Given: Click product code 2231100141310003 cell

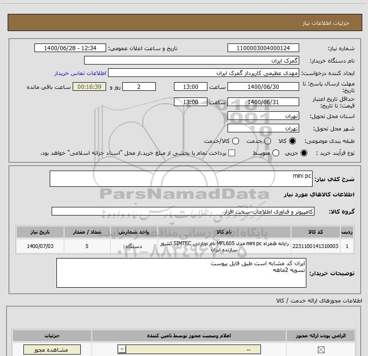Looking at the screenshot, I should pyautogui.click(x=315, y=246).
